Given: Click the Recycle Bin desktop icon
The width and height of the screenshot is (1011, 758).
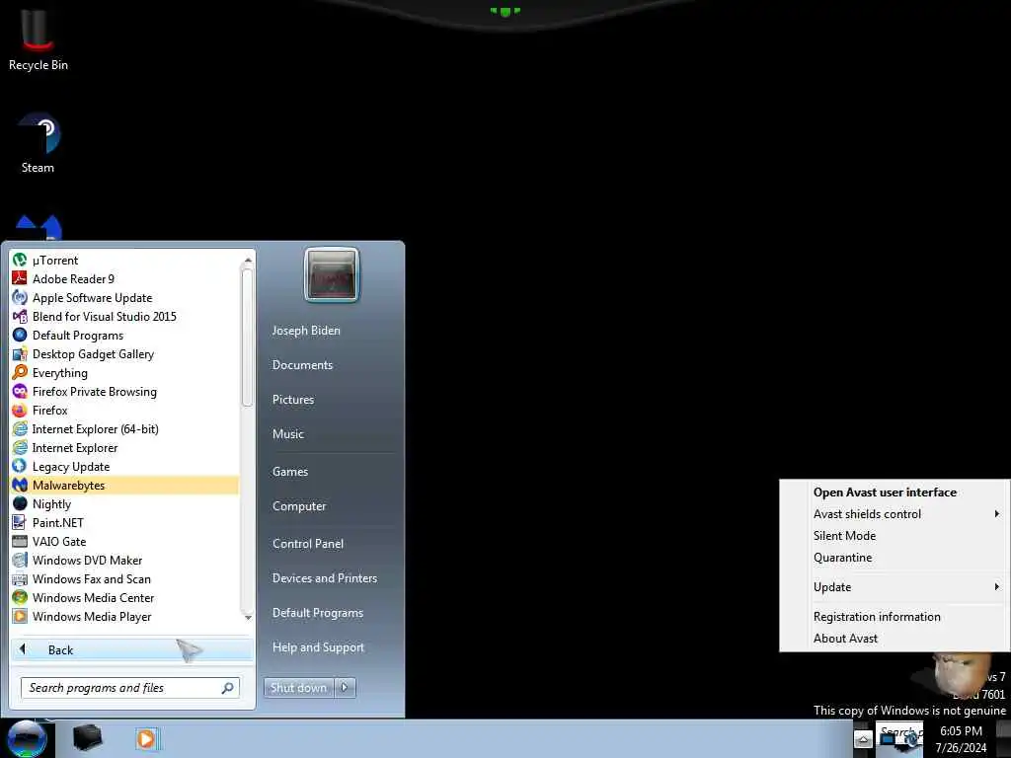Looking at the screenshot, I should tap(38, 31).
